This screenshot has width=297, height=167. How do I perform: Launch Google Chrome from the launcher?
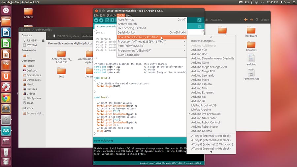coord(6,98)
